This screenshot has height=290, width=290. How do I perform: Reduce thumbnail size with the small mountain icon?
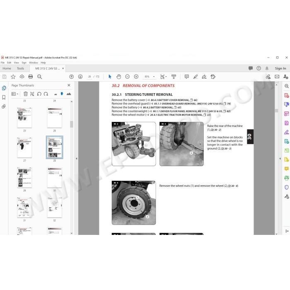point(56,94)
